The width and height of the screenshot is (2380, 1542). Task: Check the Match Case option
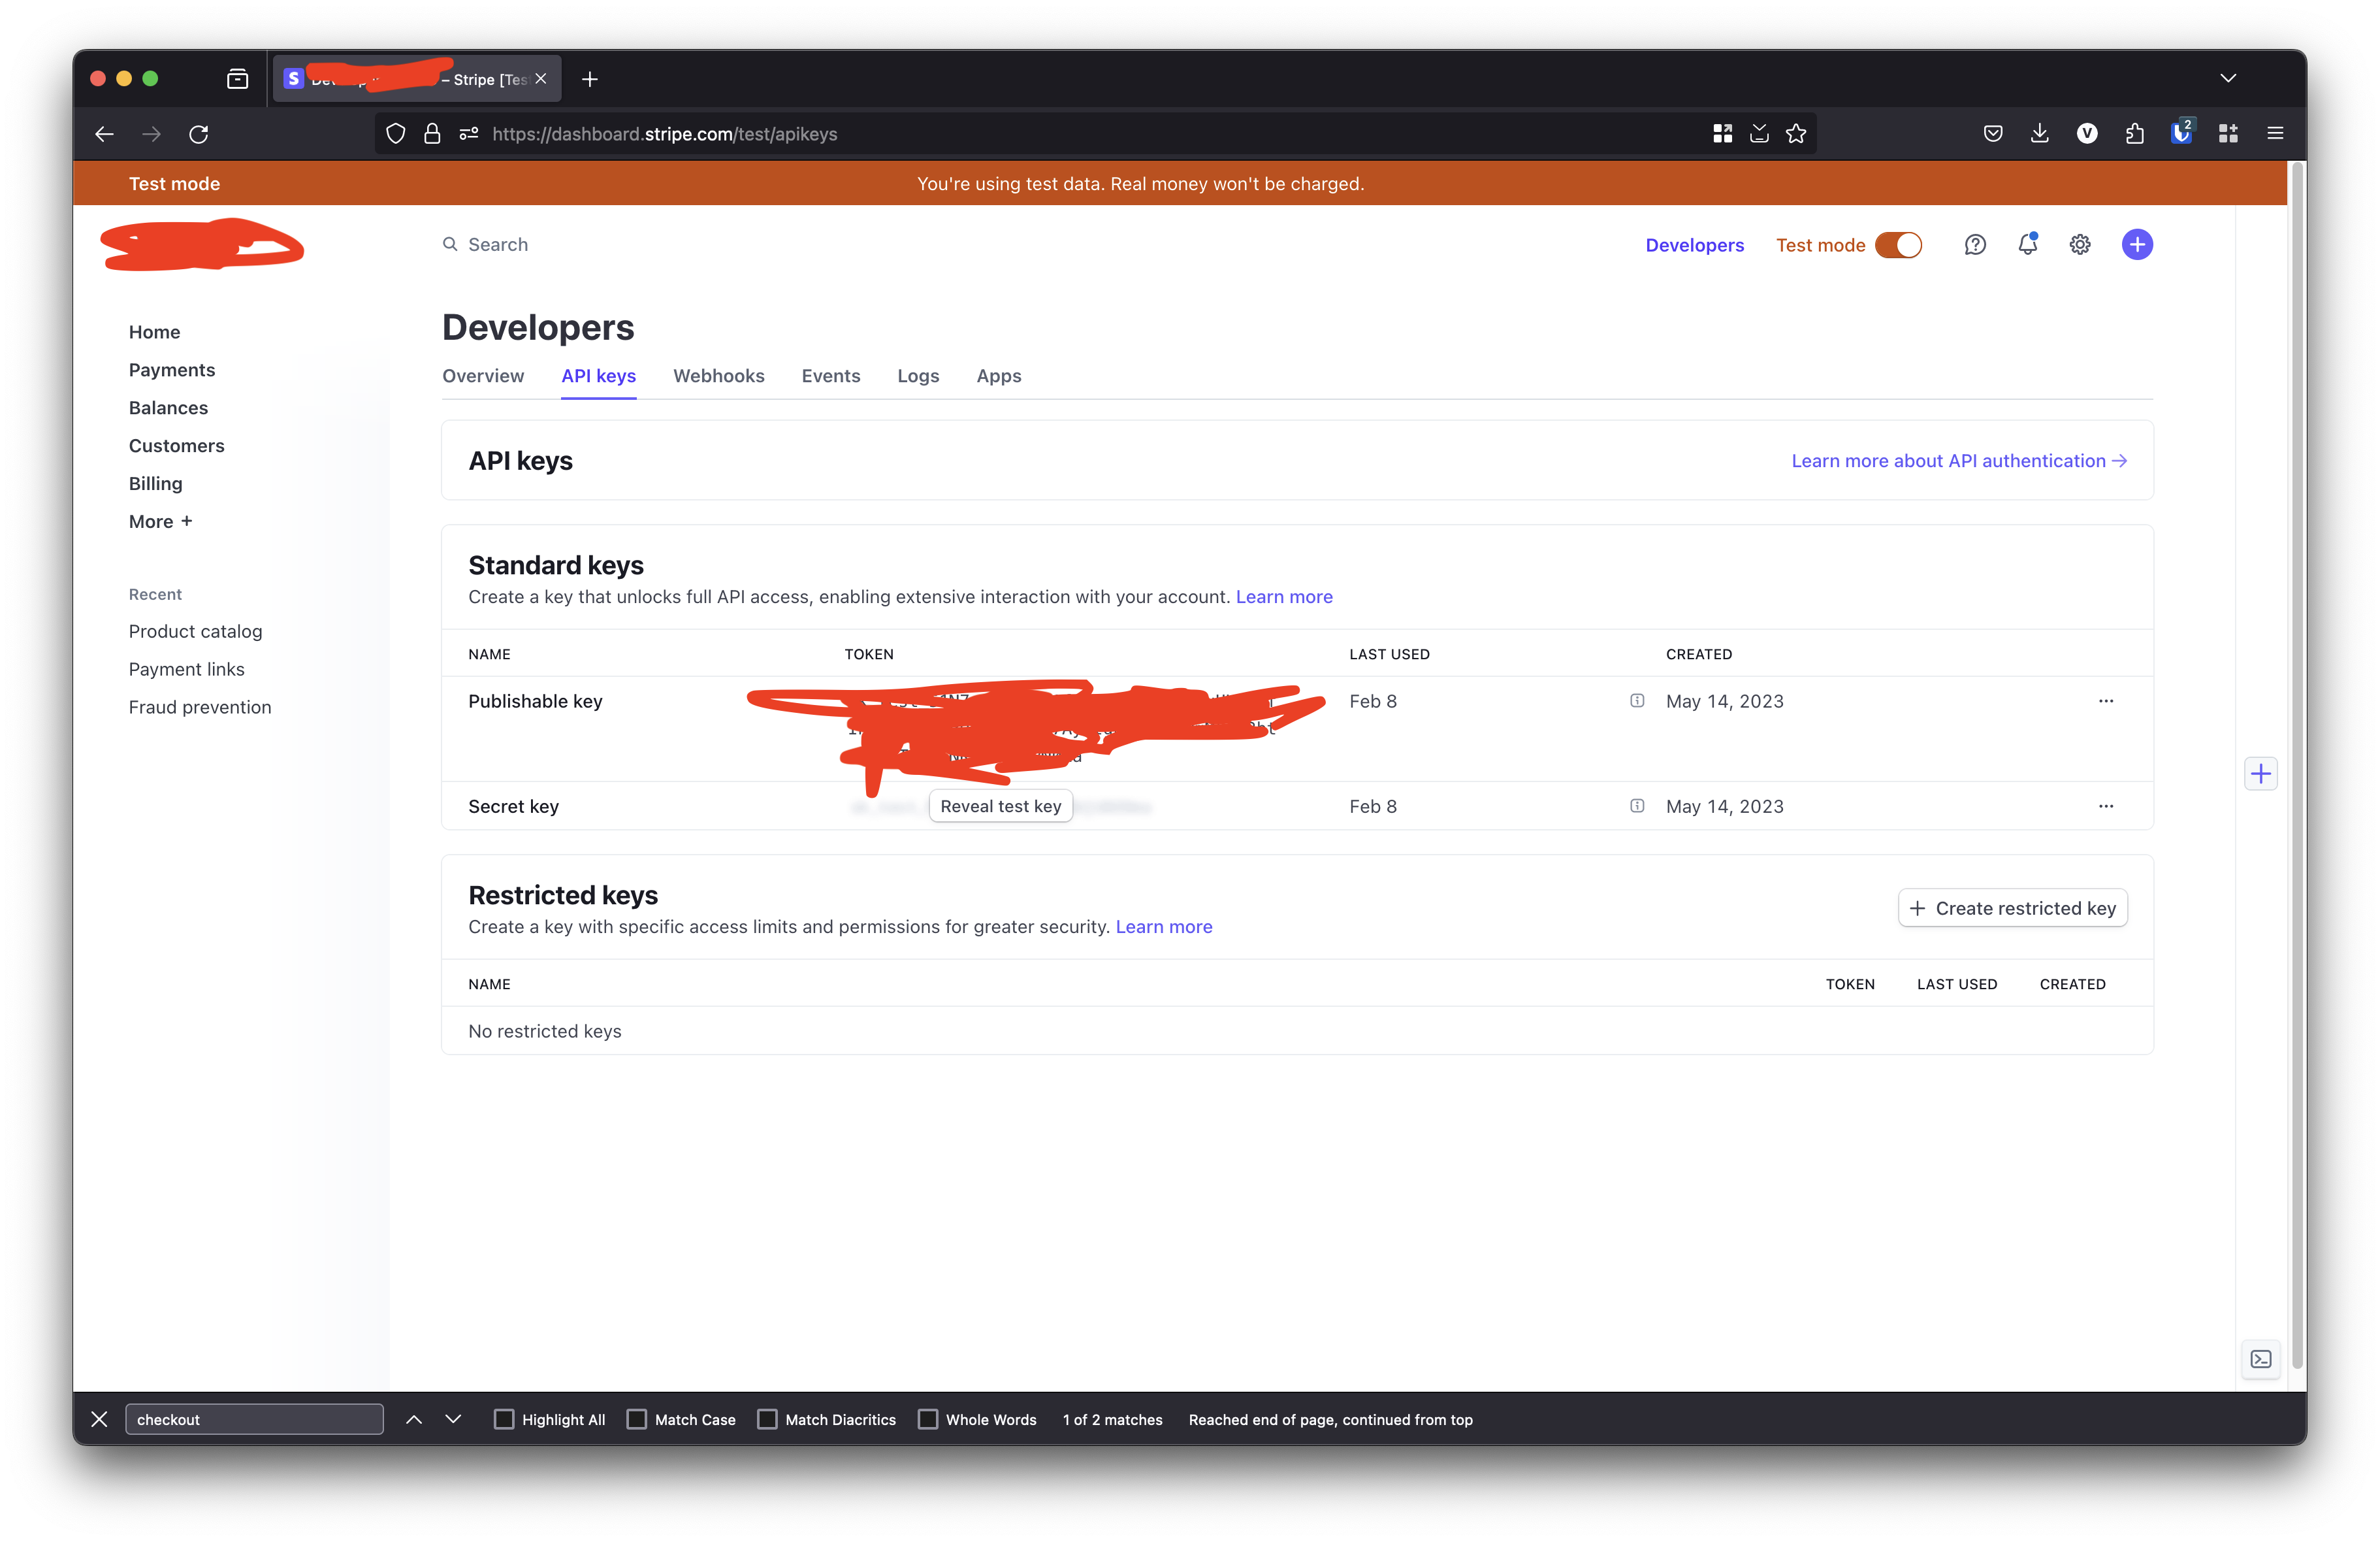tap(637, 1419)
